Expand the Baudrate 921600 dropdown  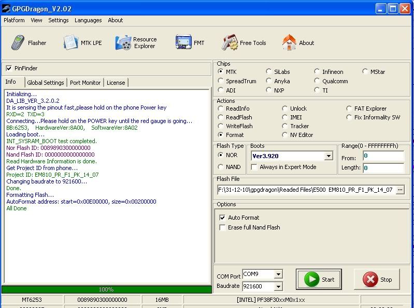tap(278, 286)
